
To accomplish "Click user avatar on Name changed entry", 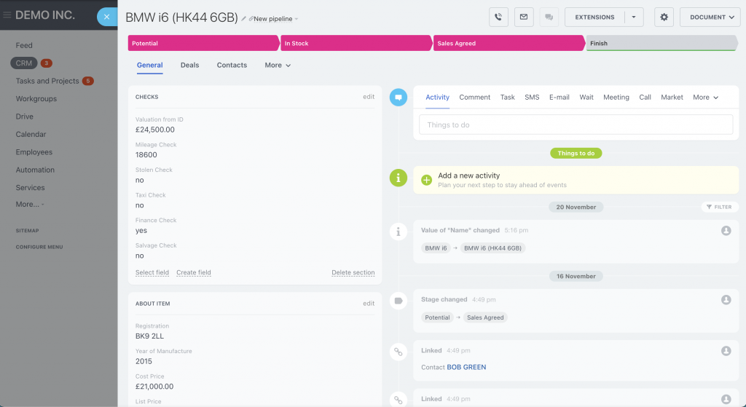I will (726, 231).
